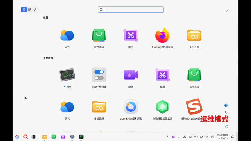Viewport: 251px width, 141px height.
Task: Switch to alphabetical sorting view
Action: pyautogui.click(x=35, y=9)
